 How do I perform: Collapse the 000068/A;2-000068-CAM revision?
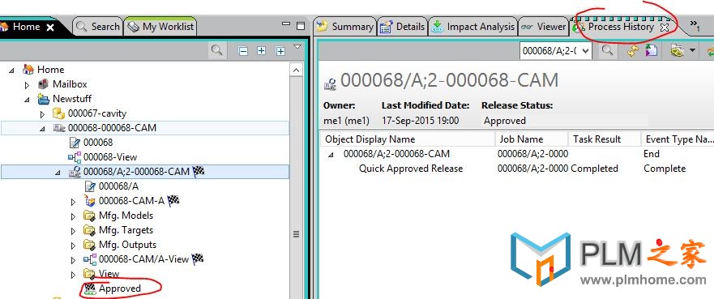(x=58, y=172)
